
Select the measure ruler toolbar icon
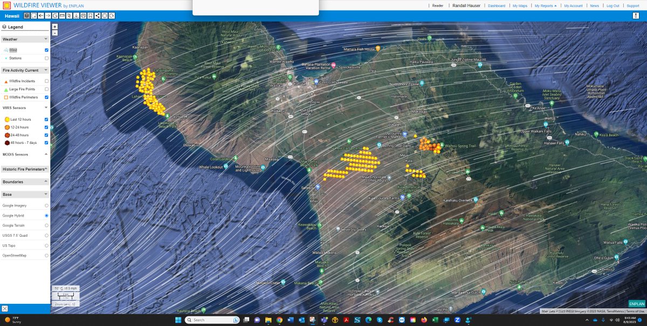(62, 16)
